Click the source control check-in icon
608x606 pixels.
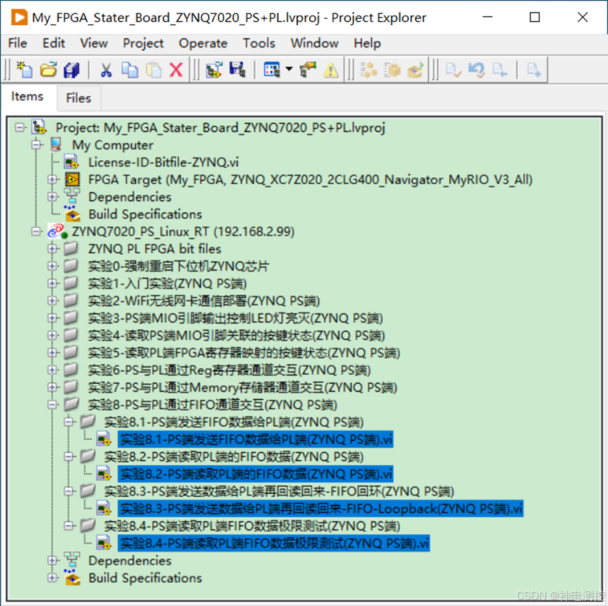453,70
